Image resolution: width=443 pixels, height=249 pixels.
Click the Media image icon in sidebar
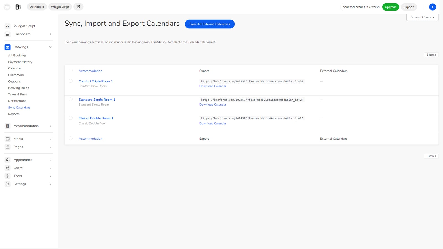pos(7,139)
